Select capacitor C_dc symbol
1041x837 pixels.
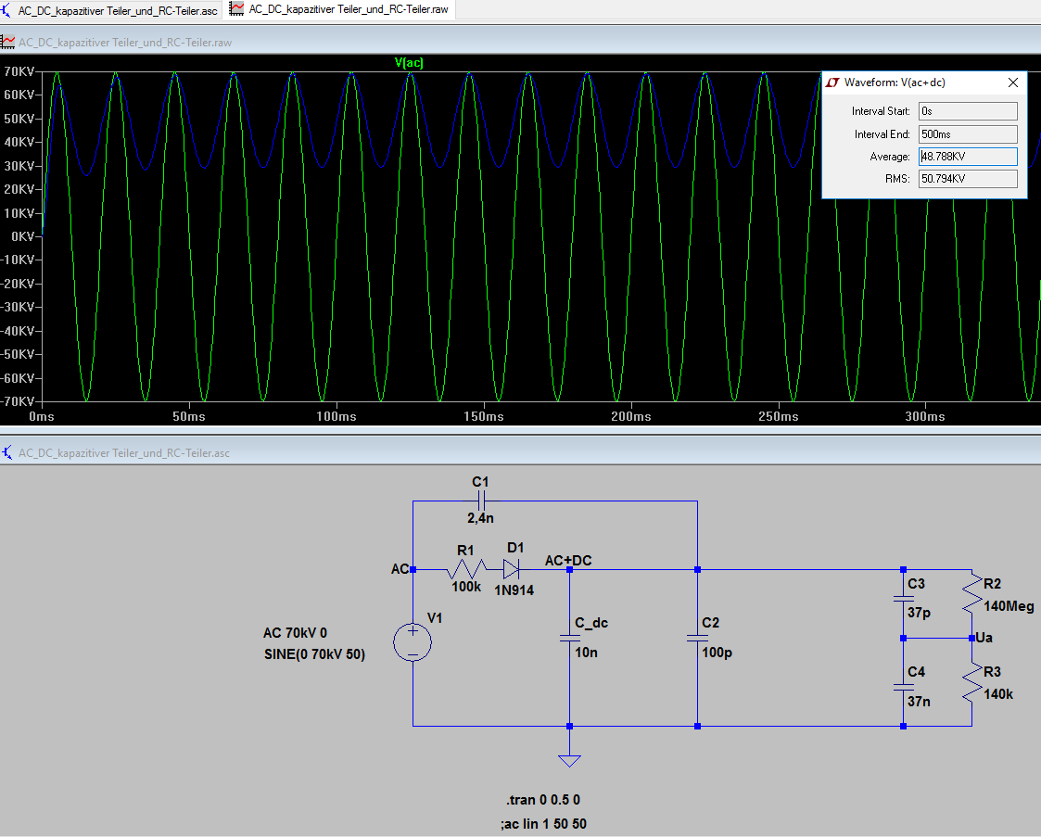pyautogui.click(x=569, y=638)
